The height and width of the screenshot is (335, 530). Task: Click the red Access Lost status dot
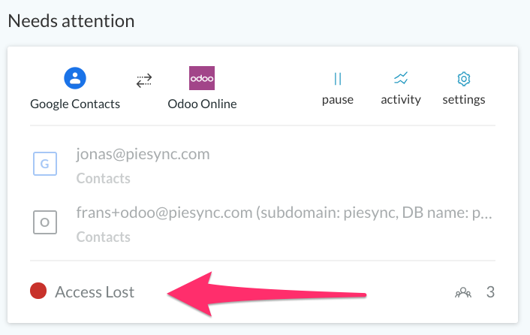[x=38, y=291]
